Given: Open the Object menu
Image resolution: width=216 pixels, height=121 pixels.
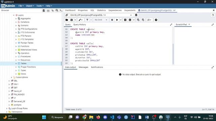Looking at the screenshot, I should [30, 6].
